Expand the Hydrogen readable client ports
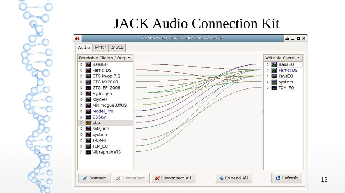 [x=82, y=94]
